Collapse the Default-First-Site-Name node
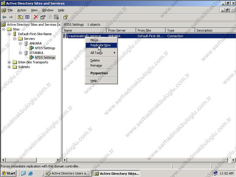Screen dimensions: 236x177 [x=9, y=34]
